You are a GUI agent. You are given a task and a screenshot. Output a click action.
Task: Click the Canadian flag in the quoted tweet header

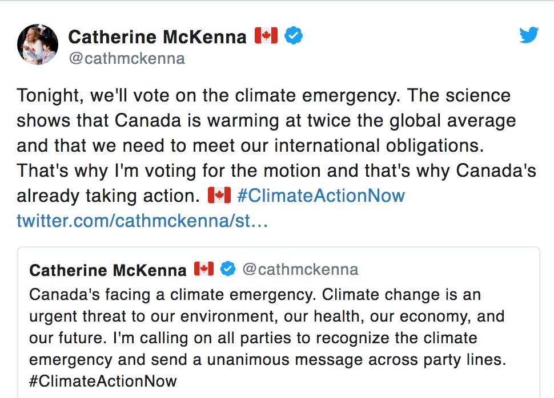(204, 269)
